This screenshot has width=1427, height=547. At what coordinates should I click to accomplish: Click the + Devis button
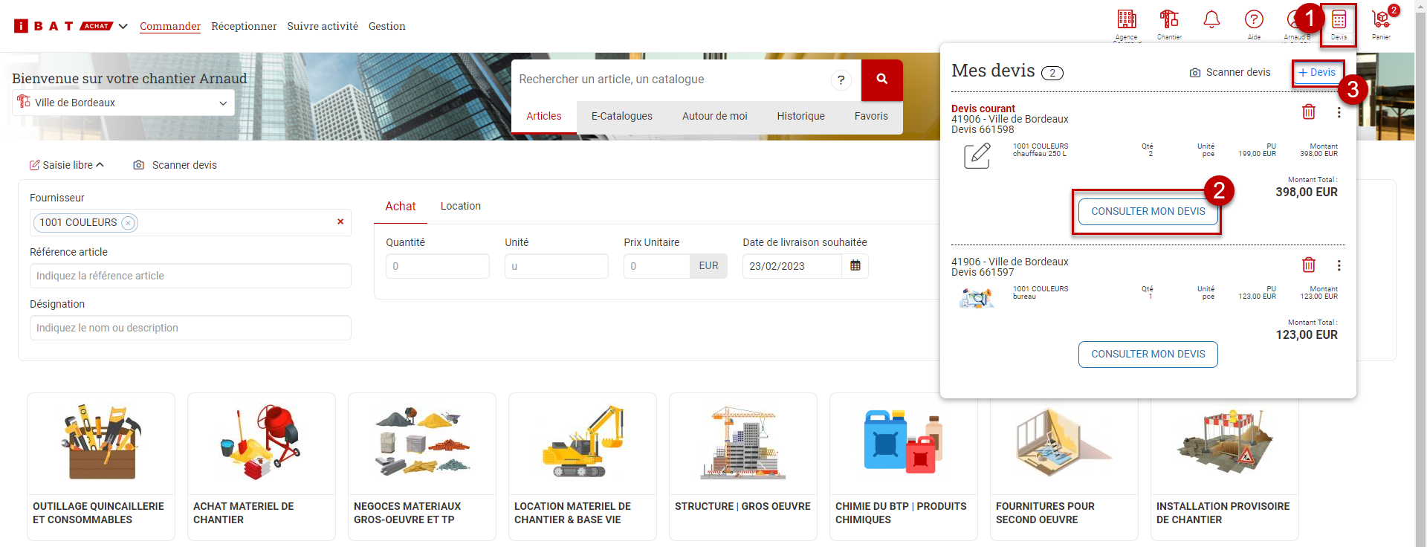coord(1317,73)
